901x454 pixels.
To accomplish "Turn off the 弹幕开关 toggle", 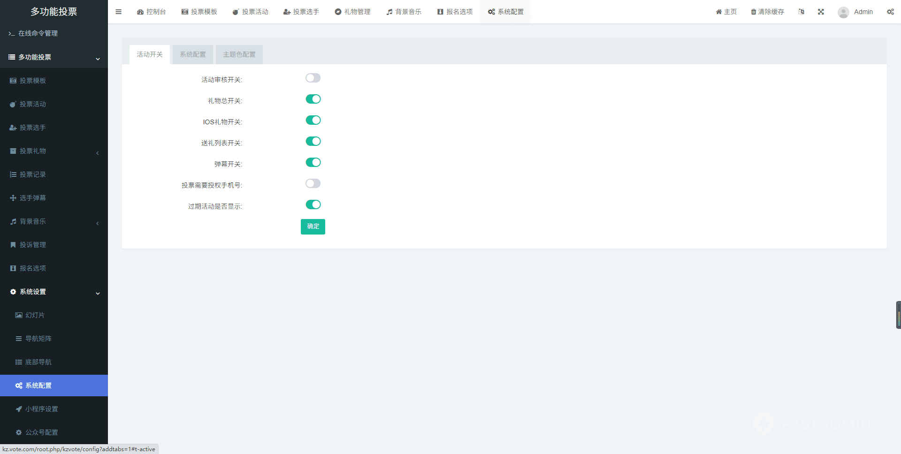I will (313, 162).
